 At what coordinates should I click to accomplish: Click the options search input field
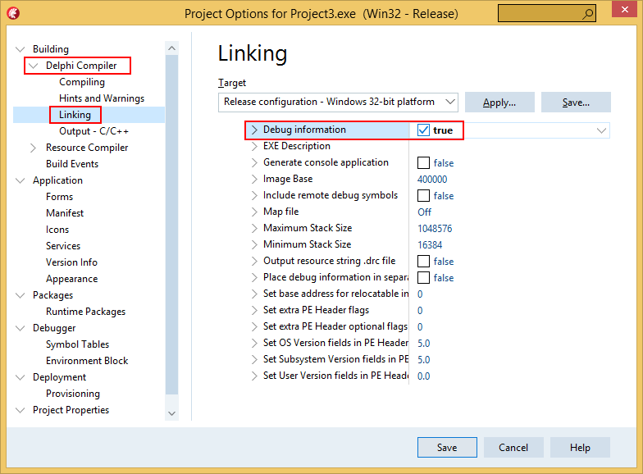coord(540,13)
